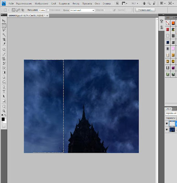Image resolution: width=177 pixels, height=183 pixels.
Task: Close the open document tab
Action: click(x=47, y=16)
